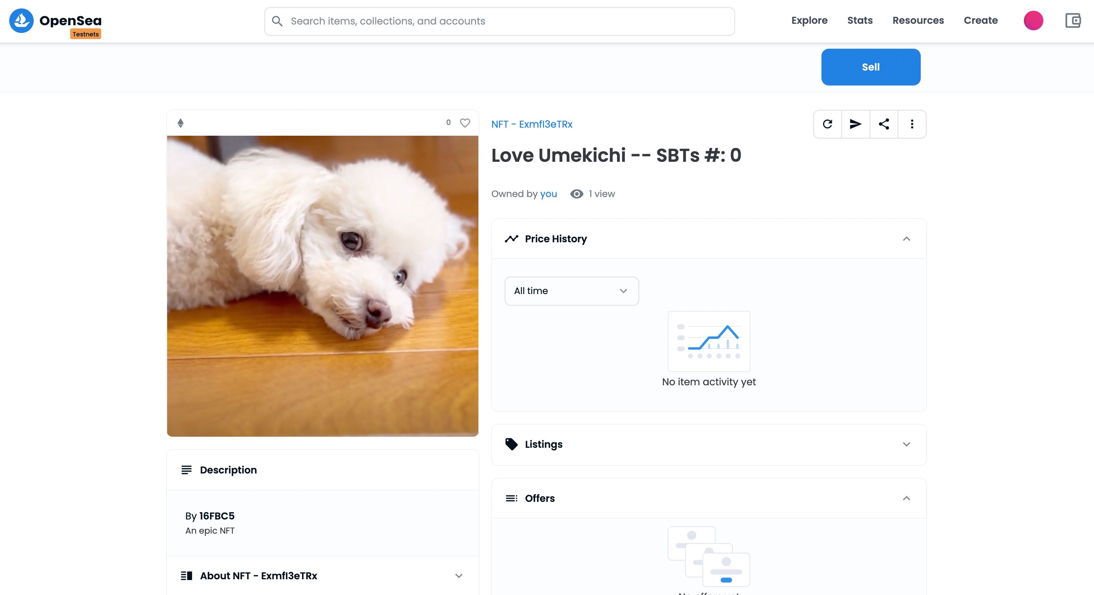Viewport: 1094px width, 595px height.
Task: Expand About NFT - Exmfl3eTRx section
Action: [459, 576]
